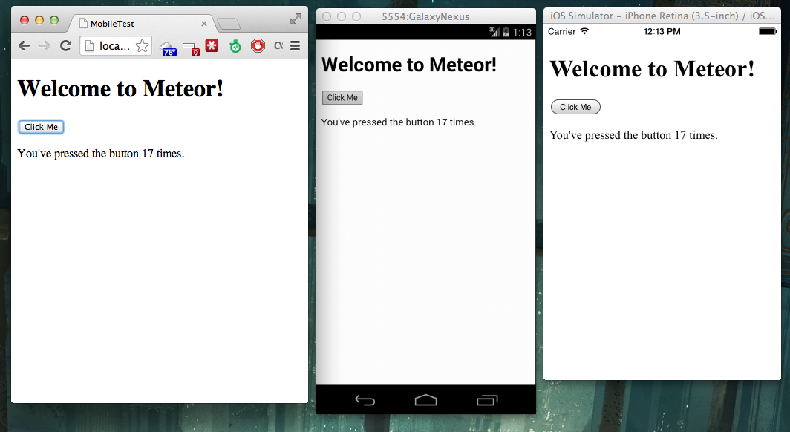Click the battery icon in GalaxyNexus status bar

(506, 32)
